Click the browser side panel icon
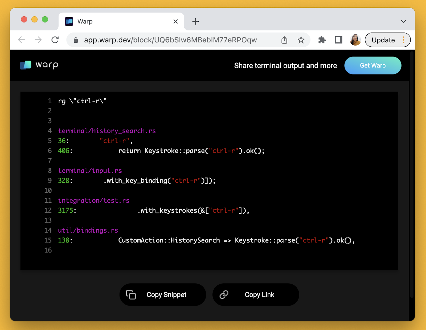The height and width of the screenshot is (330, 426). pyautogui.click(x=338, y=40)
